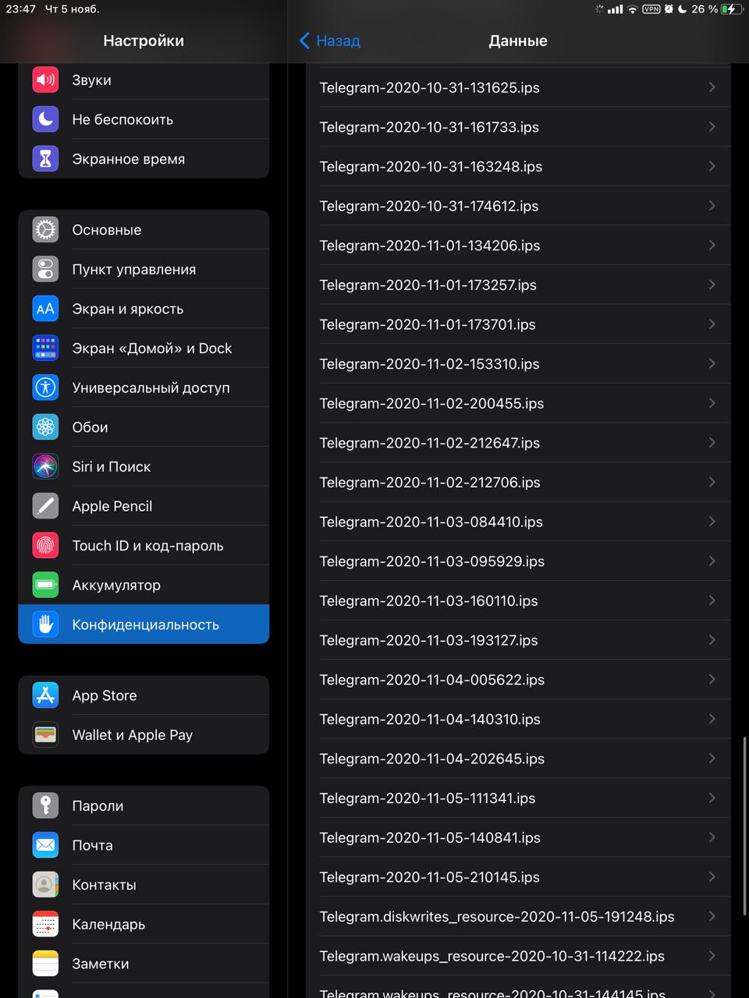Tap the Mail (Почта) envelope icon

pyautogui.click(x=45, y=845)
